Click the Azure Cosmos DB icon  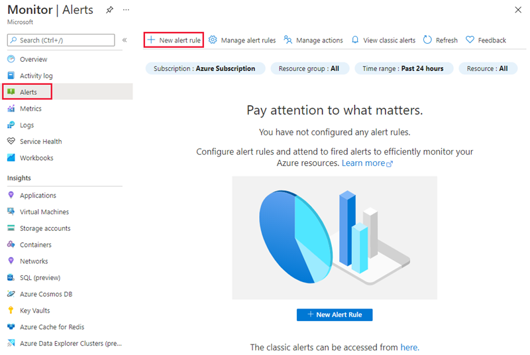[x=11, y=294]
